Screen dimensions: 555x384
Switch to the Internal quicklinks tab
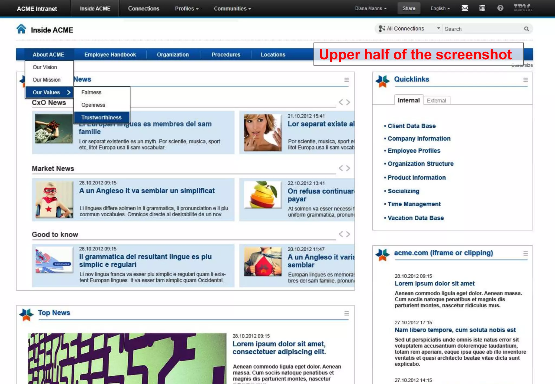(x=409, y=100)
